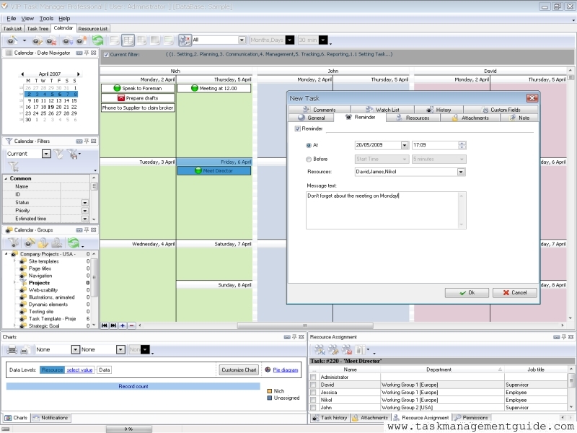
Task: Click the up arrow of the time spinner 17:09
Action: (462, 143)
